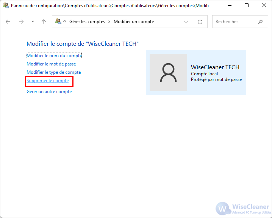Screen dimensions: 272x218
Task: Click 'Protégé par mot de passe' text
Action: [216, 79]
